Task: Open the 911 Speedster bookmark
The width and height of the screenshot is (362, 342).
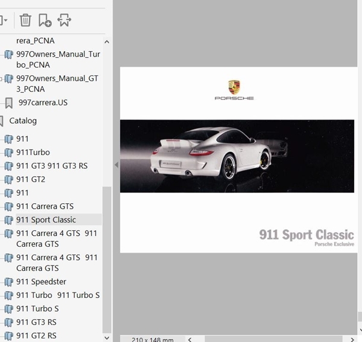Action: [41, 282]
